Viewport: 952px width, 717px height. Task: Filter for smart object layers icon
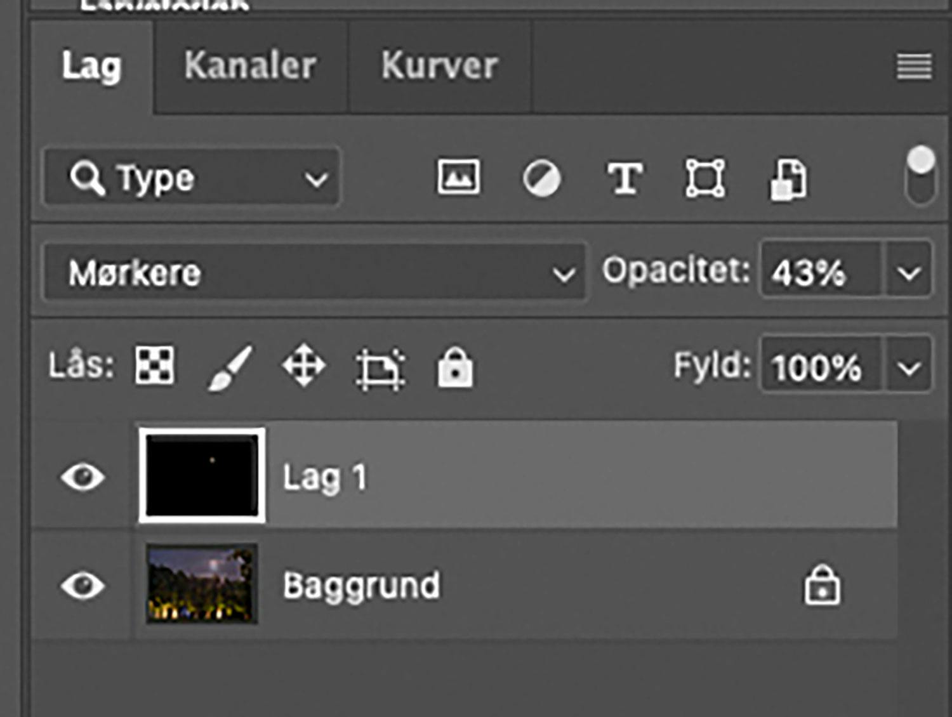(788, 180)
